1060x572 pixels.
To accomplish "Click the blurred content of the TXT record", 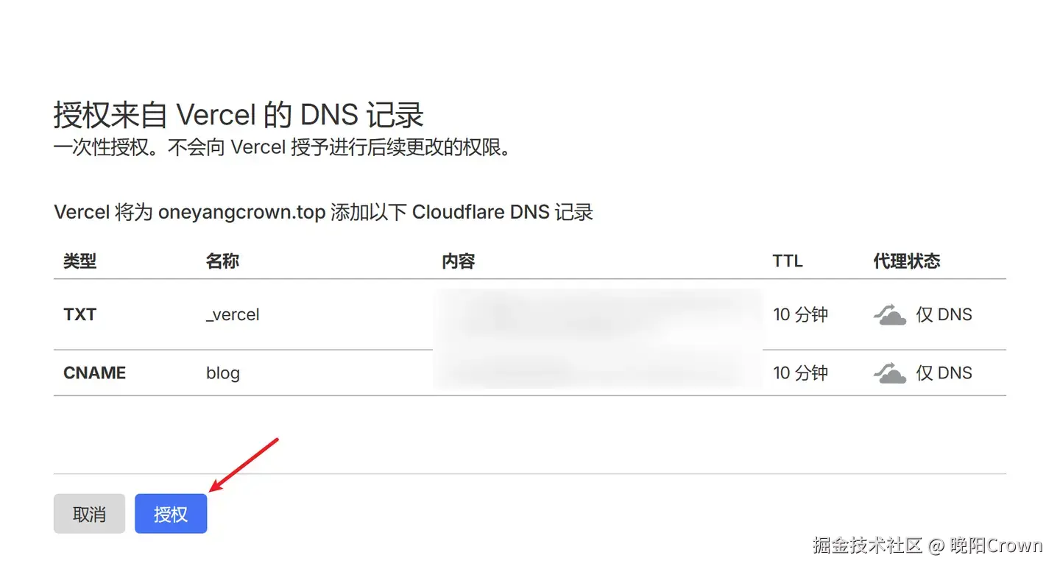I will click(x=596, y=315).
